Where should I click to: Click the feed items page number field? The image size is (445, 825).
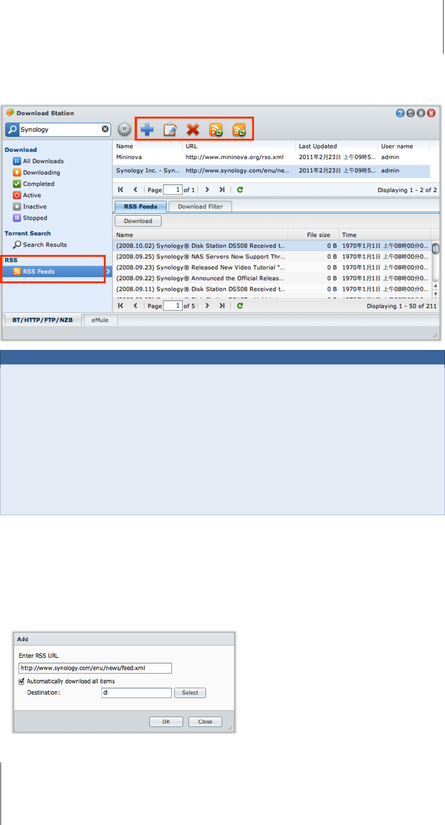coord(172,306)
